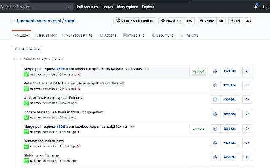Screen dimensions: 270x168
Task: Copy full SHA for commit e426da5
Action: tap(215, 143)
